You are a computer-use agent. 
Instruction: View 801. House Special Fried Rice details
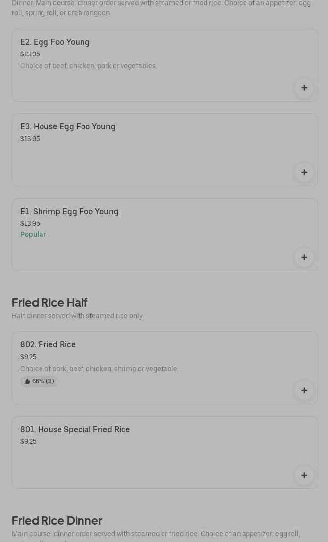pos(75,430)
